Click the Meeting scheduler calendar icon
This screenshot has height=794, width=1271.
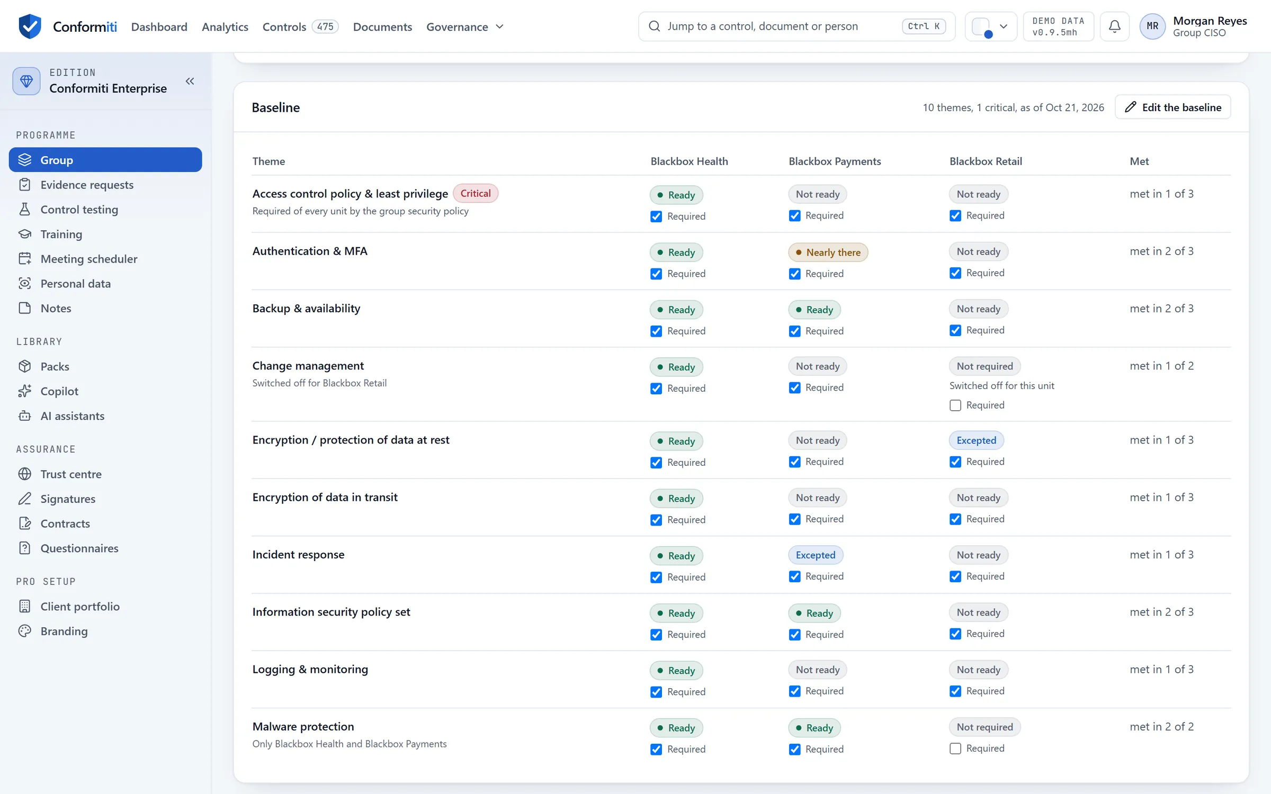[x=25, y=259]
